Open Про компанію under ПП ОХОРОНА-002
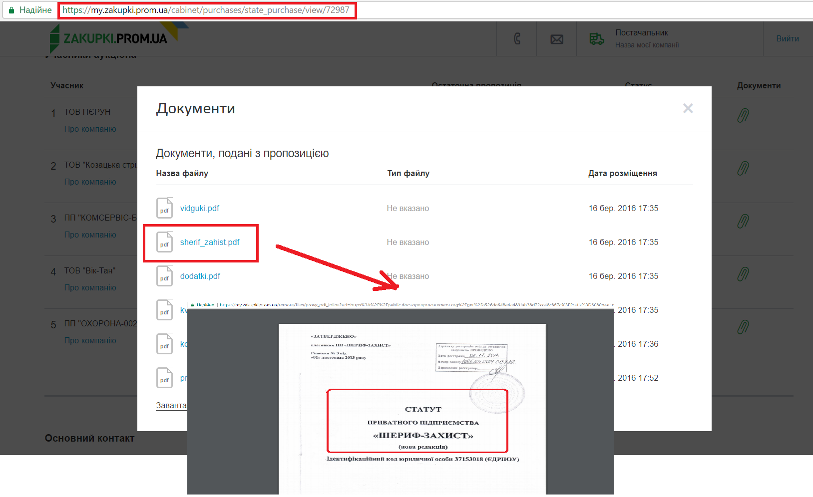The width and height of the screenshot is (813, 497). pyautogui.click(x=90, y=340)
